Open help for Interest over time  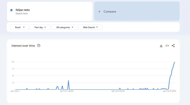(39, 46)
